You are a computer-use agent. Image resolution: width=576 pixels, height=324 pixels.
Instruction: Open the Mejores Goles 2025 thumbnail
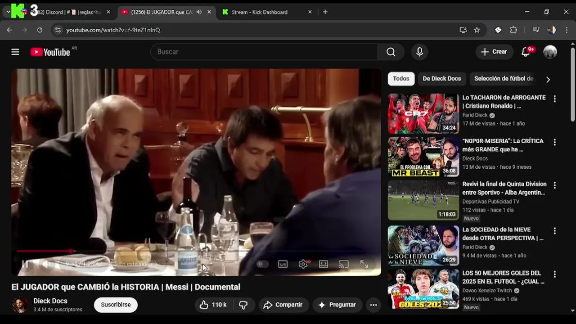click(423, 289)
